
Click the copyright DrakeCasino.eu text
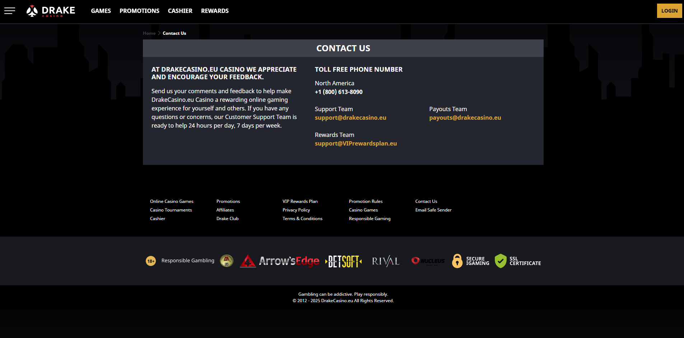pos(343,301)
